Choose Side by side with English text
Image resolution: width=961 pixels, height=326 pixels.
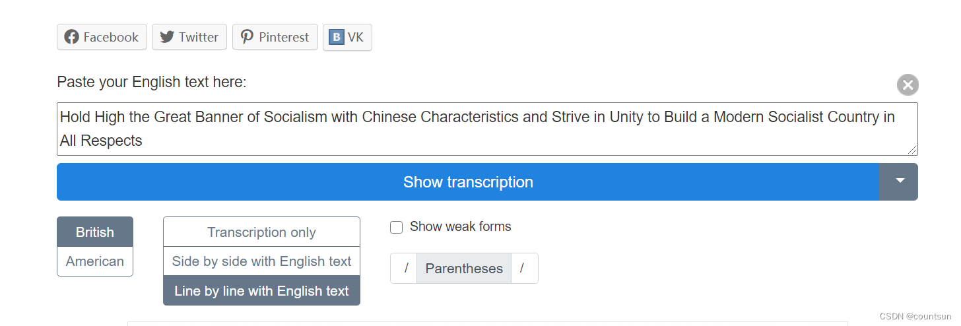coord(261,261)
